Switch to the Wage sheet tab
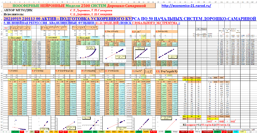The height and width of the screenshot is (133, 257). tap(175, 132)
